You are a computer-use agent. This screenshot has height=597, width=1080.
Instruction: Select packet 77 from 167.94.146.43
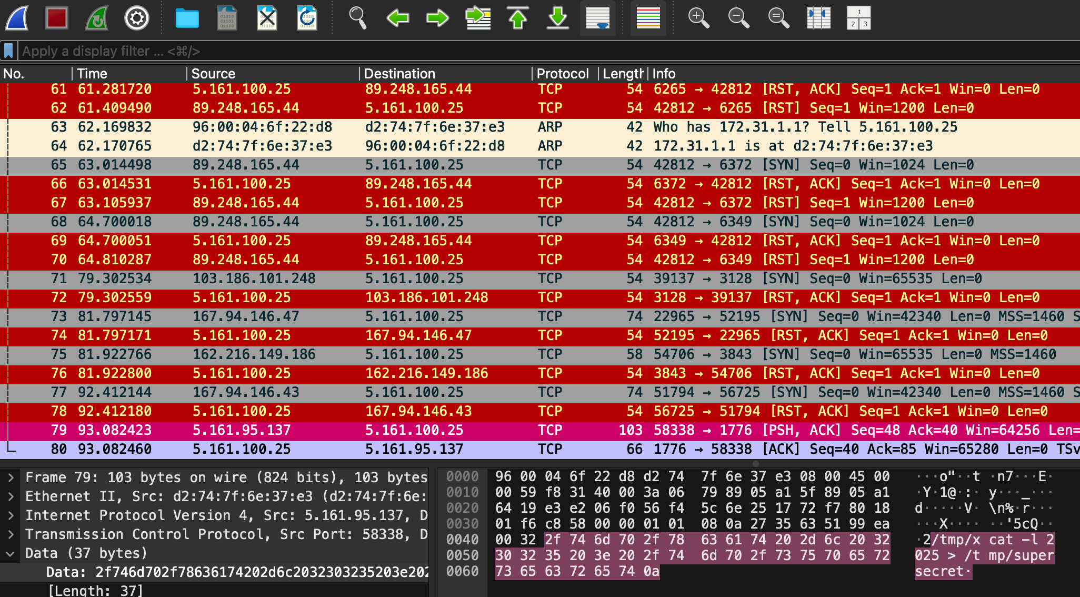click(x=540, y=392)
